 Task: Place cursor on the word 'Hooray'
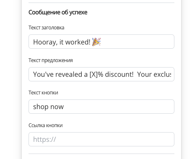coord(45,42)
